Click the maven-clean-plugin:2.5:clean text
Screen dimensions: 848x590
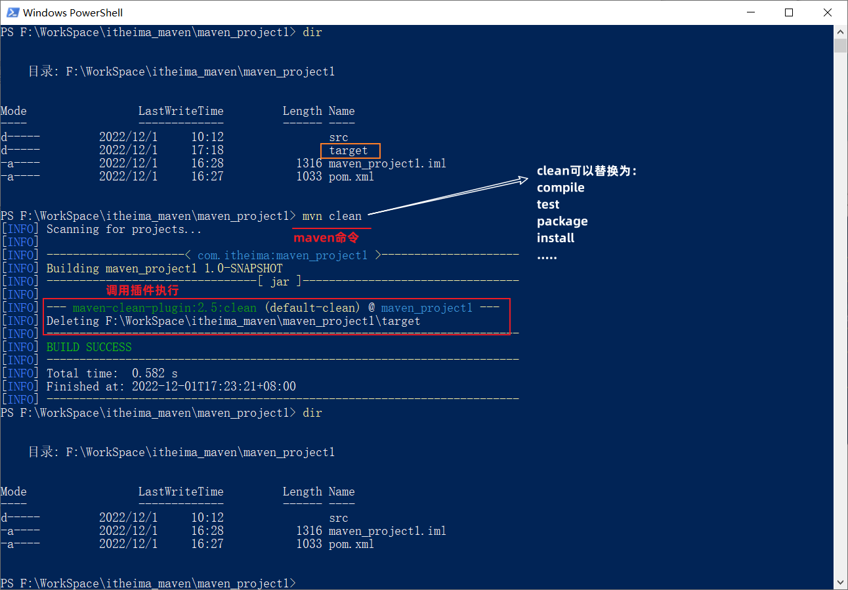click(165, 308)
